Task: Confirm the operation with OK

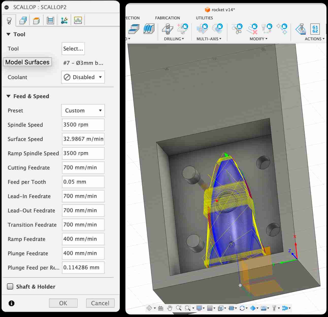Action: pos(63,303)
